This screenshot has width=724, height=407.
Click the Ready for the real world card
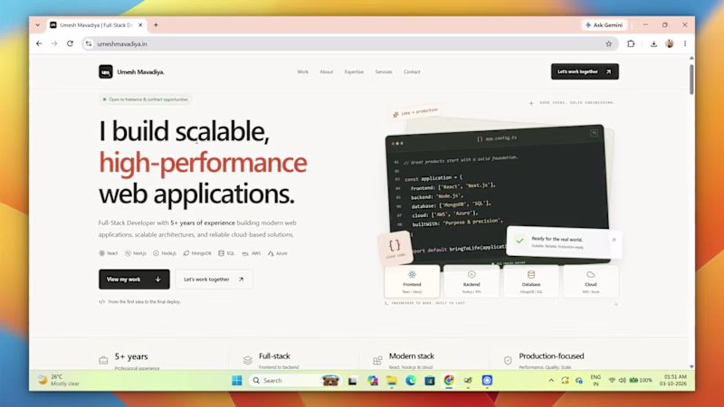pos(563,241)
